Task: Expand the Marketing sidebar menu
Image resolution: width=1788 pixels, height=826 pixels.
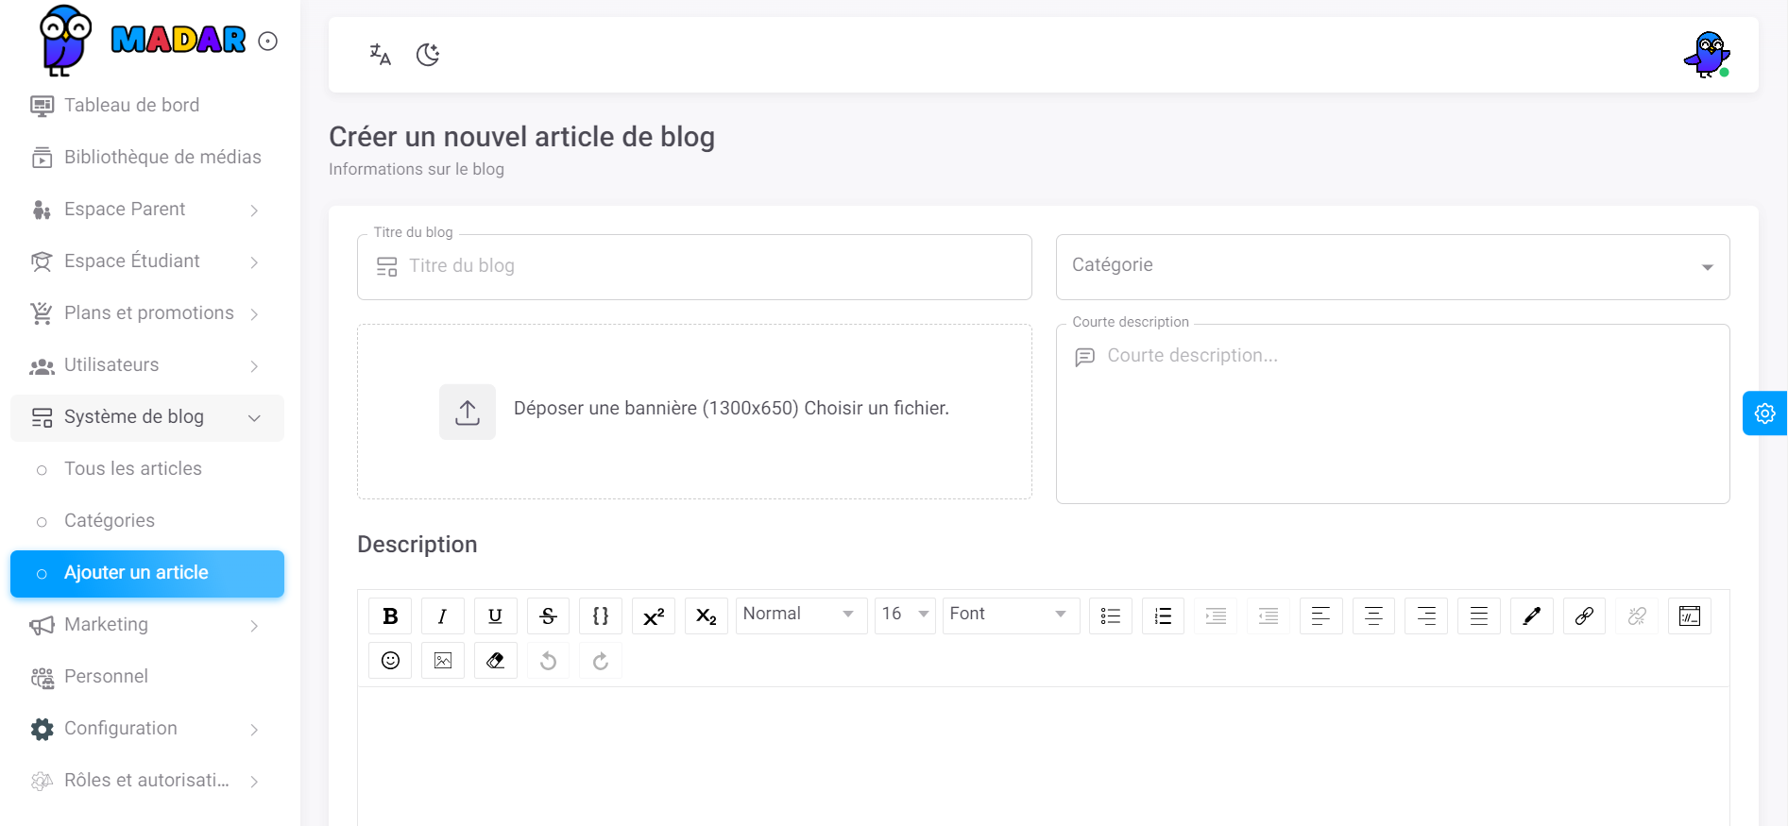Action: [146, 625]
